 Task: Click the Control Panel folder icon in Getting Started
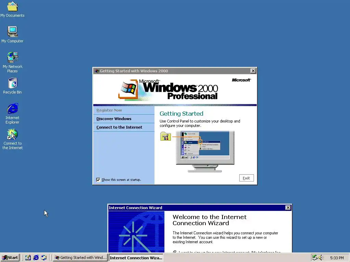pos(165,136)
